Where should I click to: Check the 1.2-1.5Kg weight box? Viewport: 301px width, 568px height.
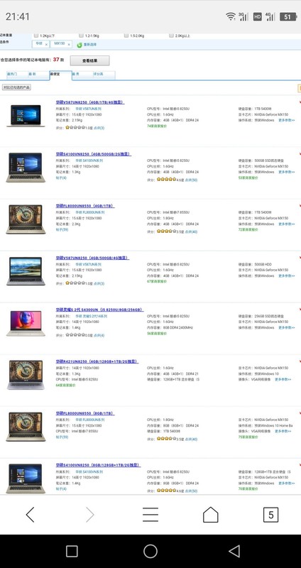[x=81, y=35]
